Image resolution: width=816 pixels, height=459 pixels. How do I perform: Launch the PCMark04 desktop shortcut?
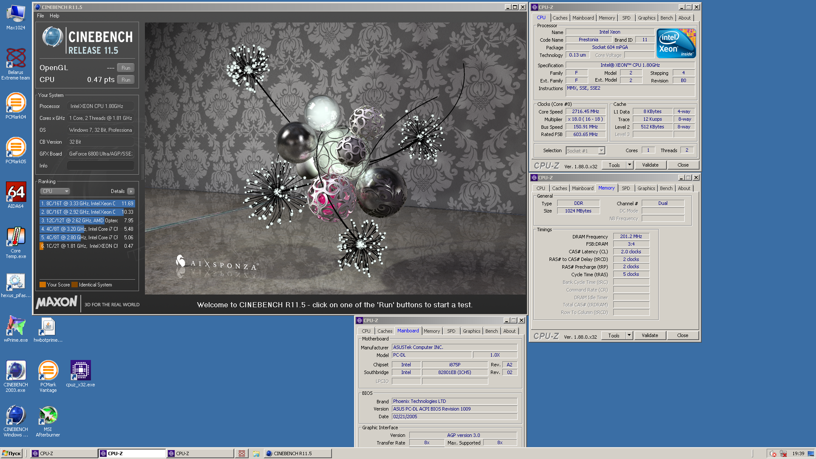(16, 106)
